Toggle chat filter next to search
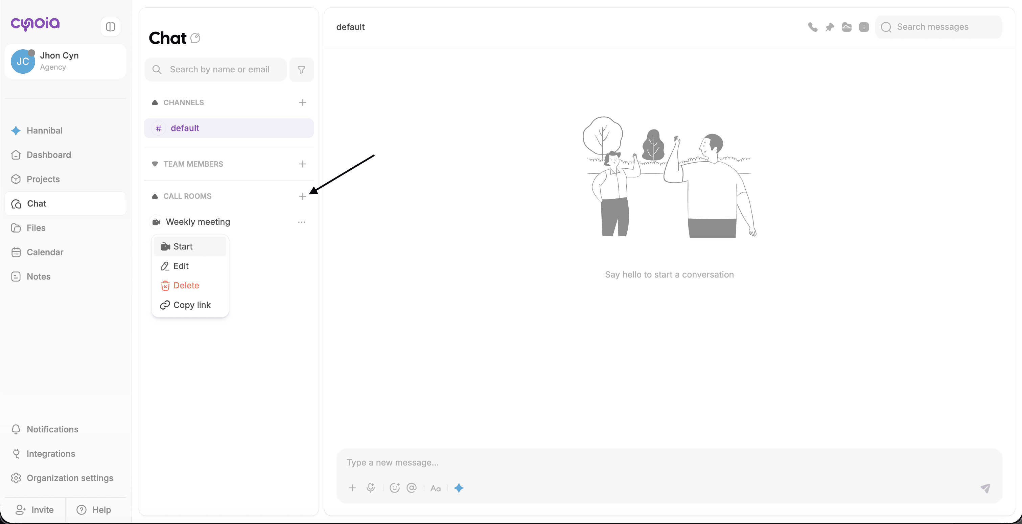 [x=302, y=70]
